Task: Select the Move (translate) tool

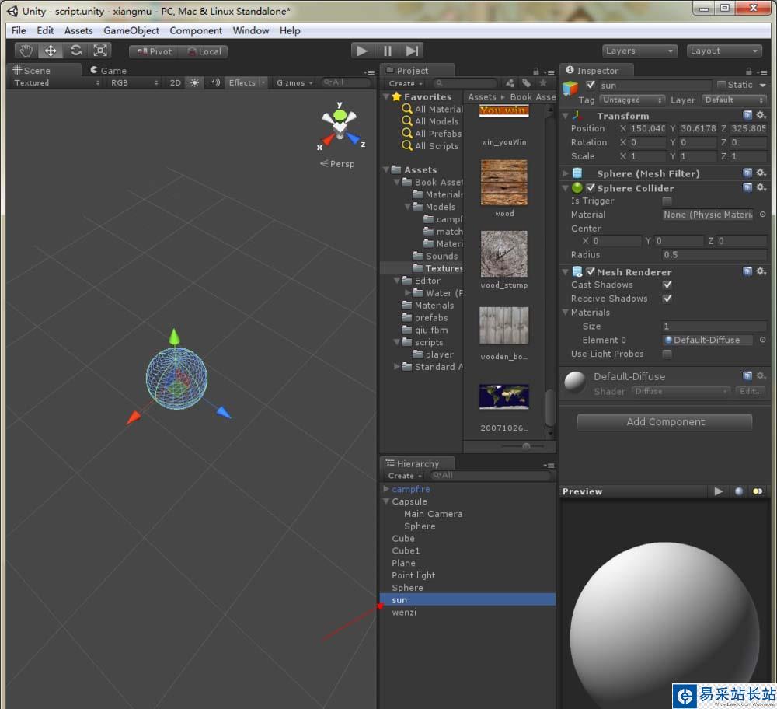Action: coord(51,51)
